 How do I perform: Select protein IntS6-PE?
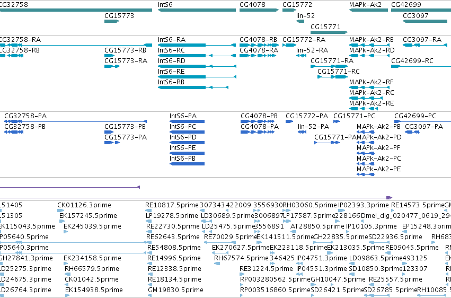pos(187,154)
